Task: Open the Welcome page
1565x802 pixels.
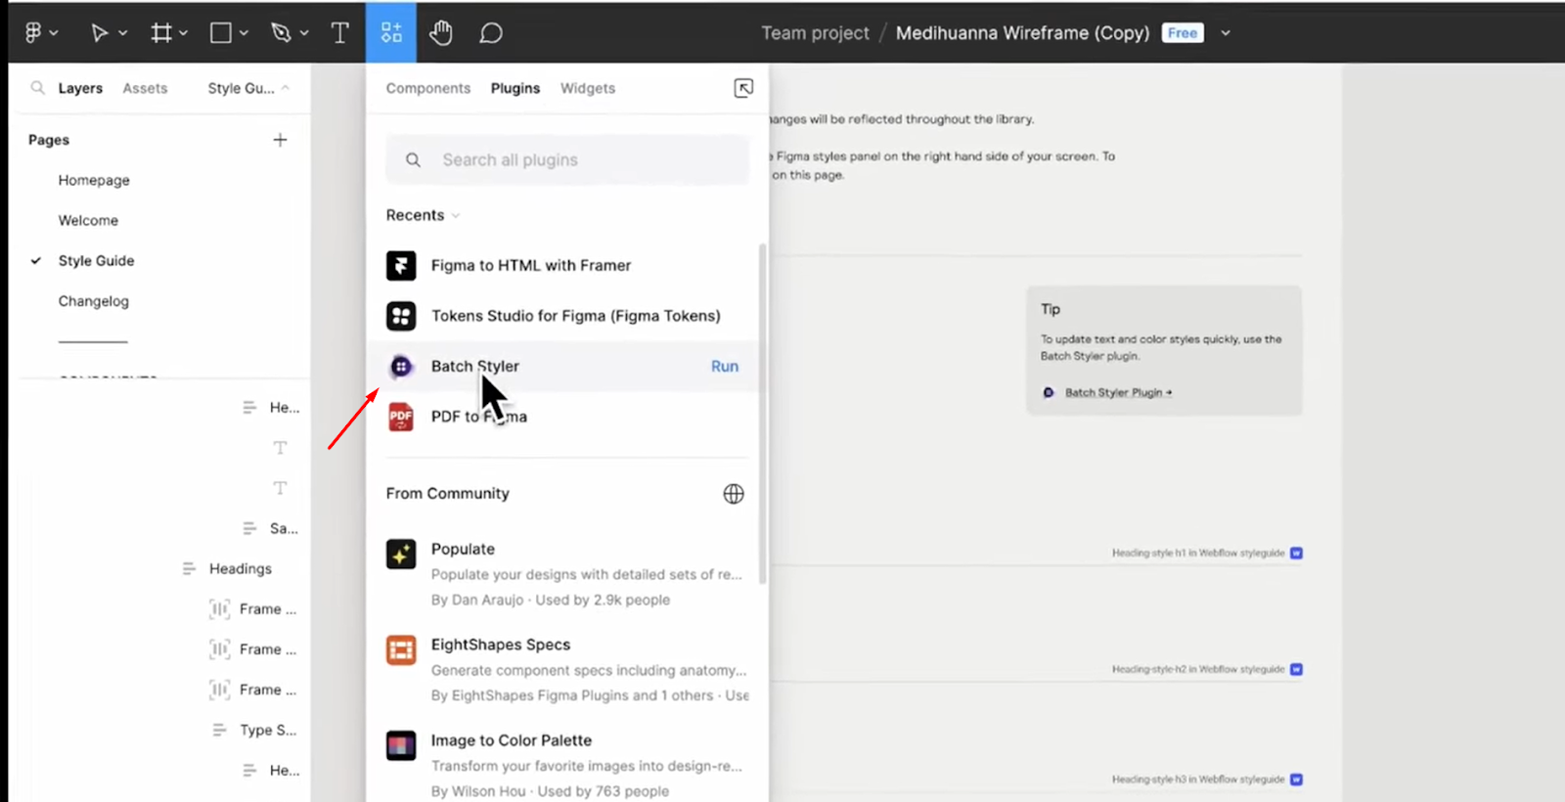Action: coord(88,220)
